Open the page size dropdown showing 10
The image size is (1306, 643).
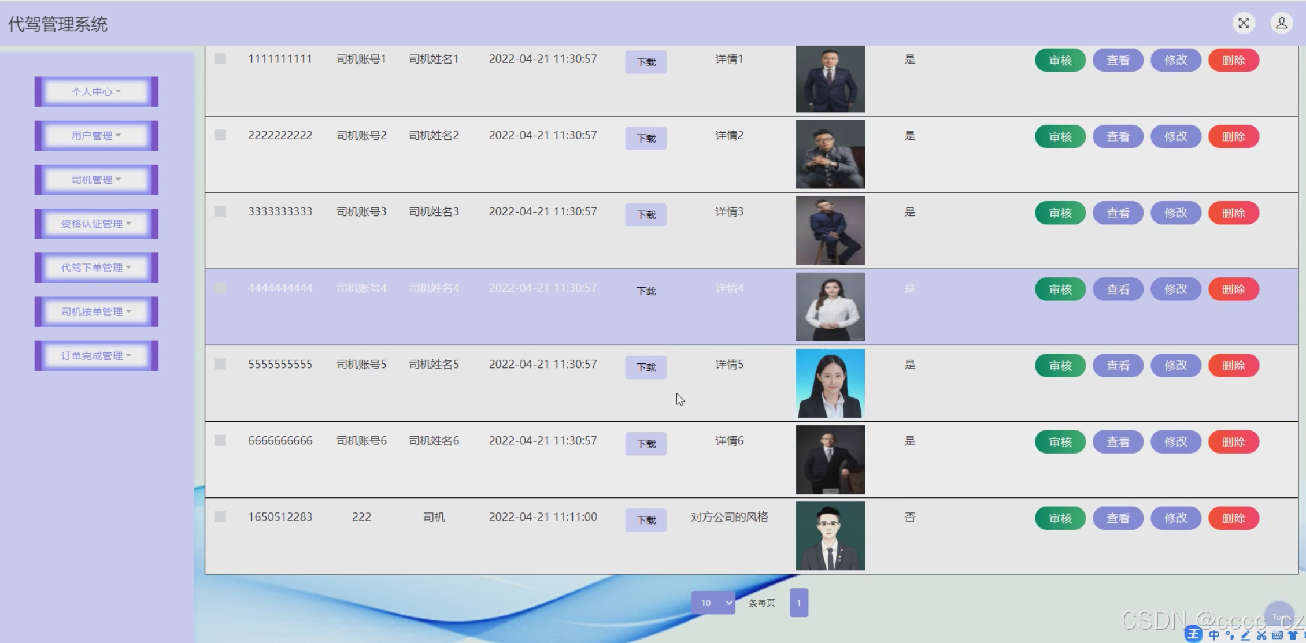tap(713, 603)
